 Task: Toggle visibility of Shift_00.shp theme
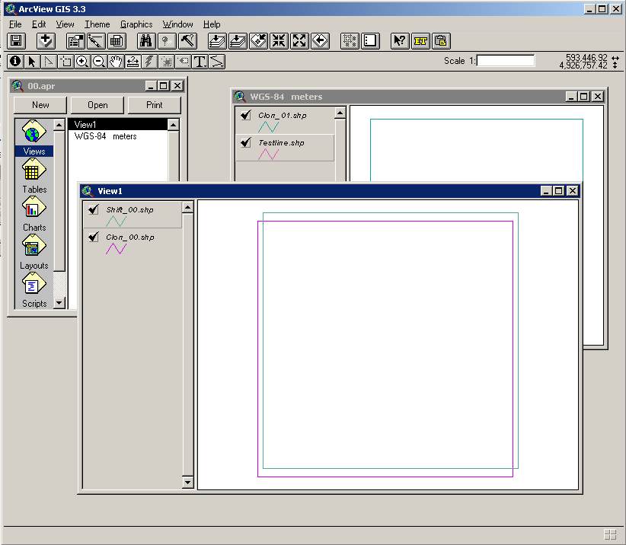coord(94,209)
